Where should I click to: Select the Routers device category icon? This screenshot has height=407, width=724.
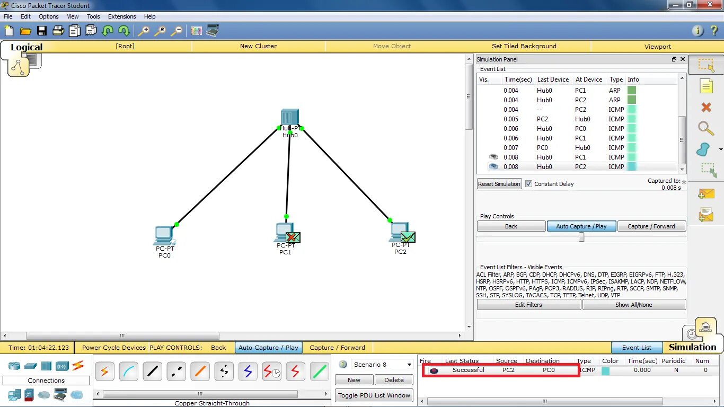point(14,366)
